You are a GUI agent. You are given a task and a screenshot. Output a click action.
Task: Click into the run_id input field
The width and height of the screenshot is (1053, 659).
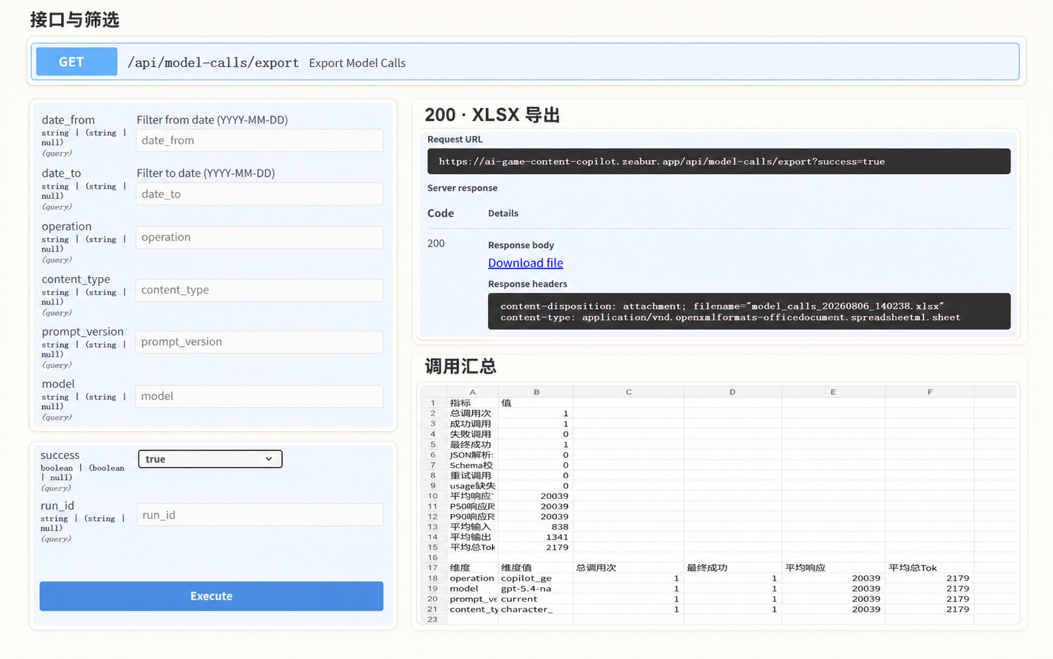pos(260,515)
